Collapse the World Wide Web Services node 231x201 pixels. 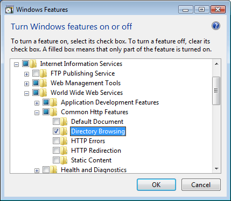coord(26,93)
